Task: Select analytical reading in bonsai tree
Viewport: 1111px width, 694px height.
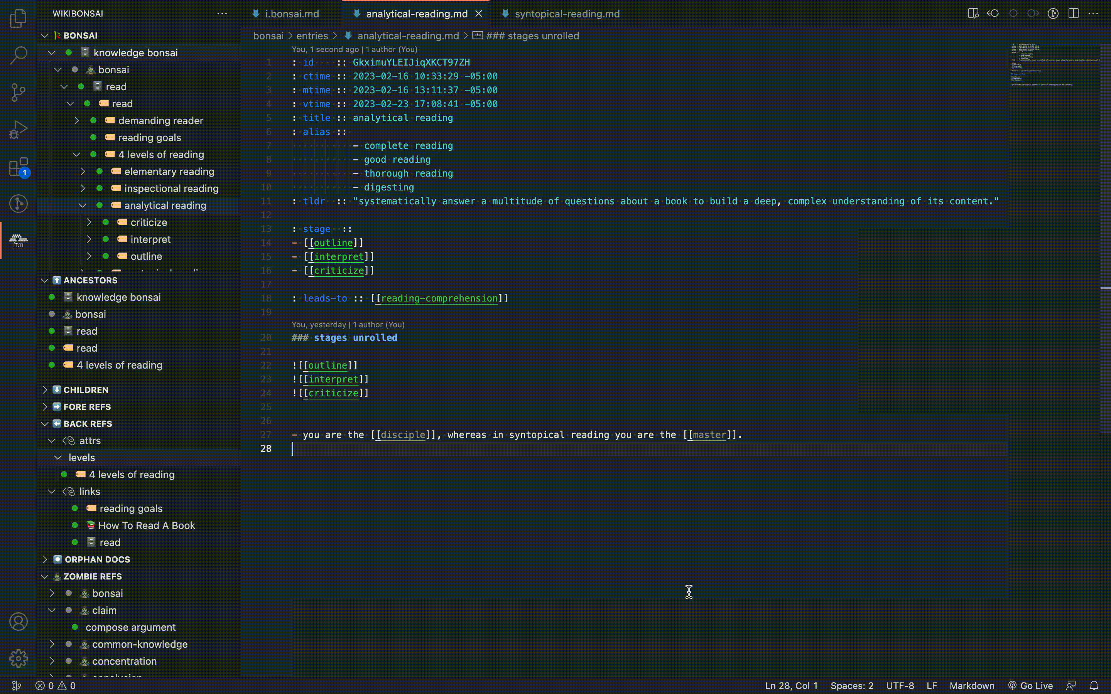Action: (138, 205)
